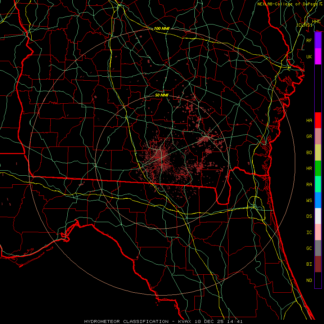Click the UK legend label
Image resolution: width=324 pixels, height=324 pixels.
(x=309, y=57)
